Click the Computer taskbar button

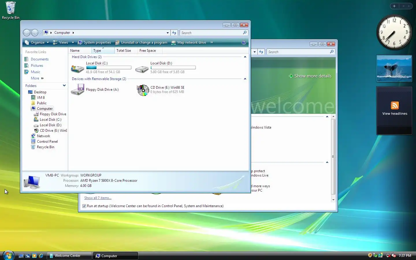click(x=116, y=256)
